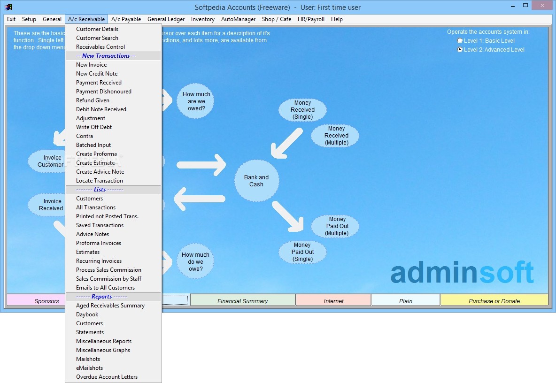Open the Daybook report

114,314
